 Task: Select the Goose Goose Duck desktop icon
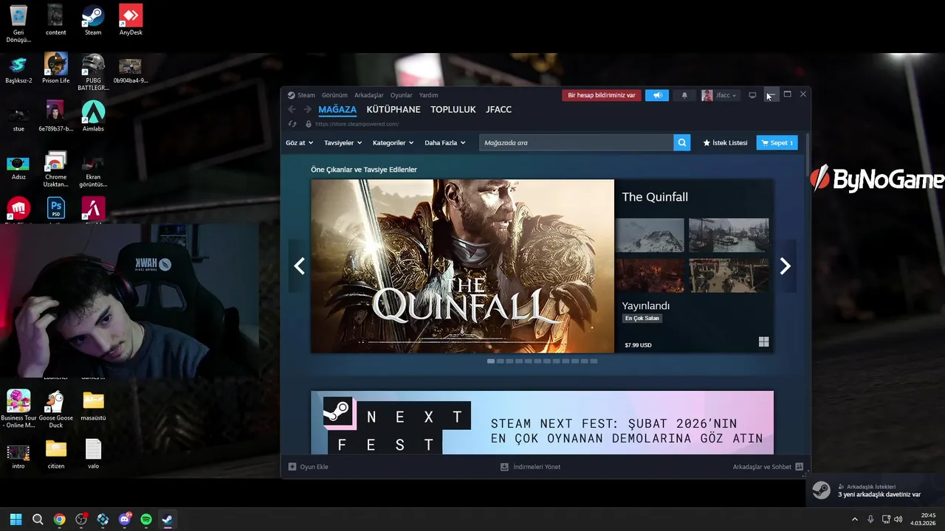(x=56, y=410)
